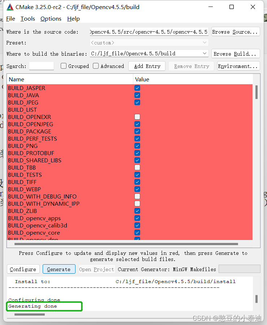Click the 'Generating done' log line
The width and height of the screenshot is (267, 325).
pyautogui.click(x=33, y=306)
